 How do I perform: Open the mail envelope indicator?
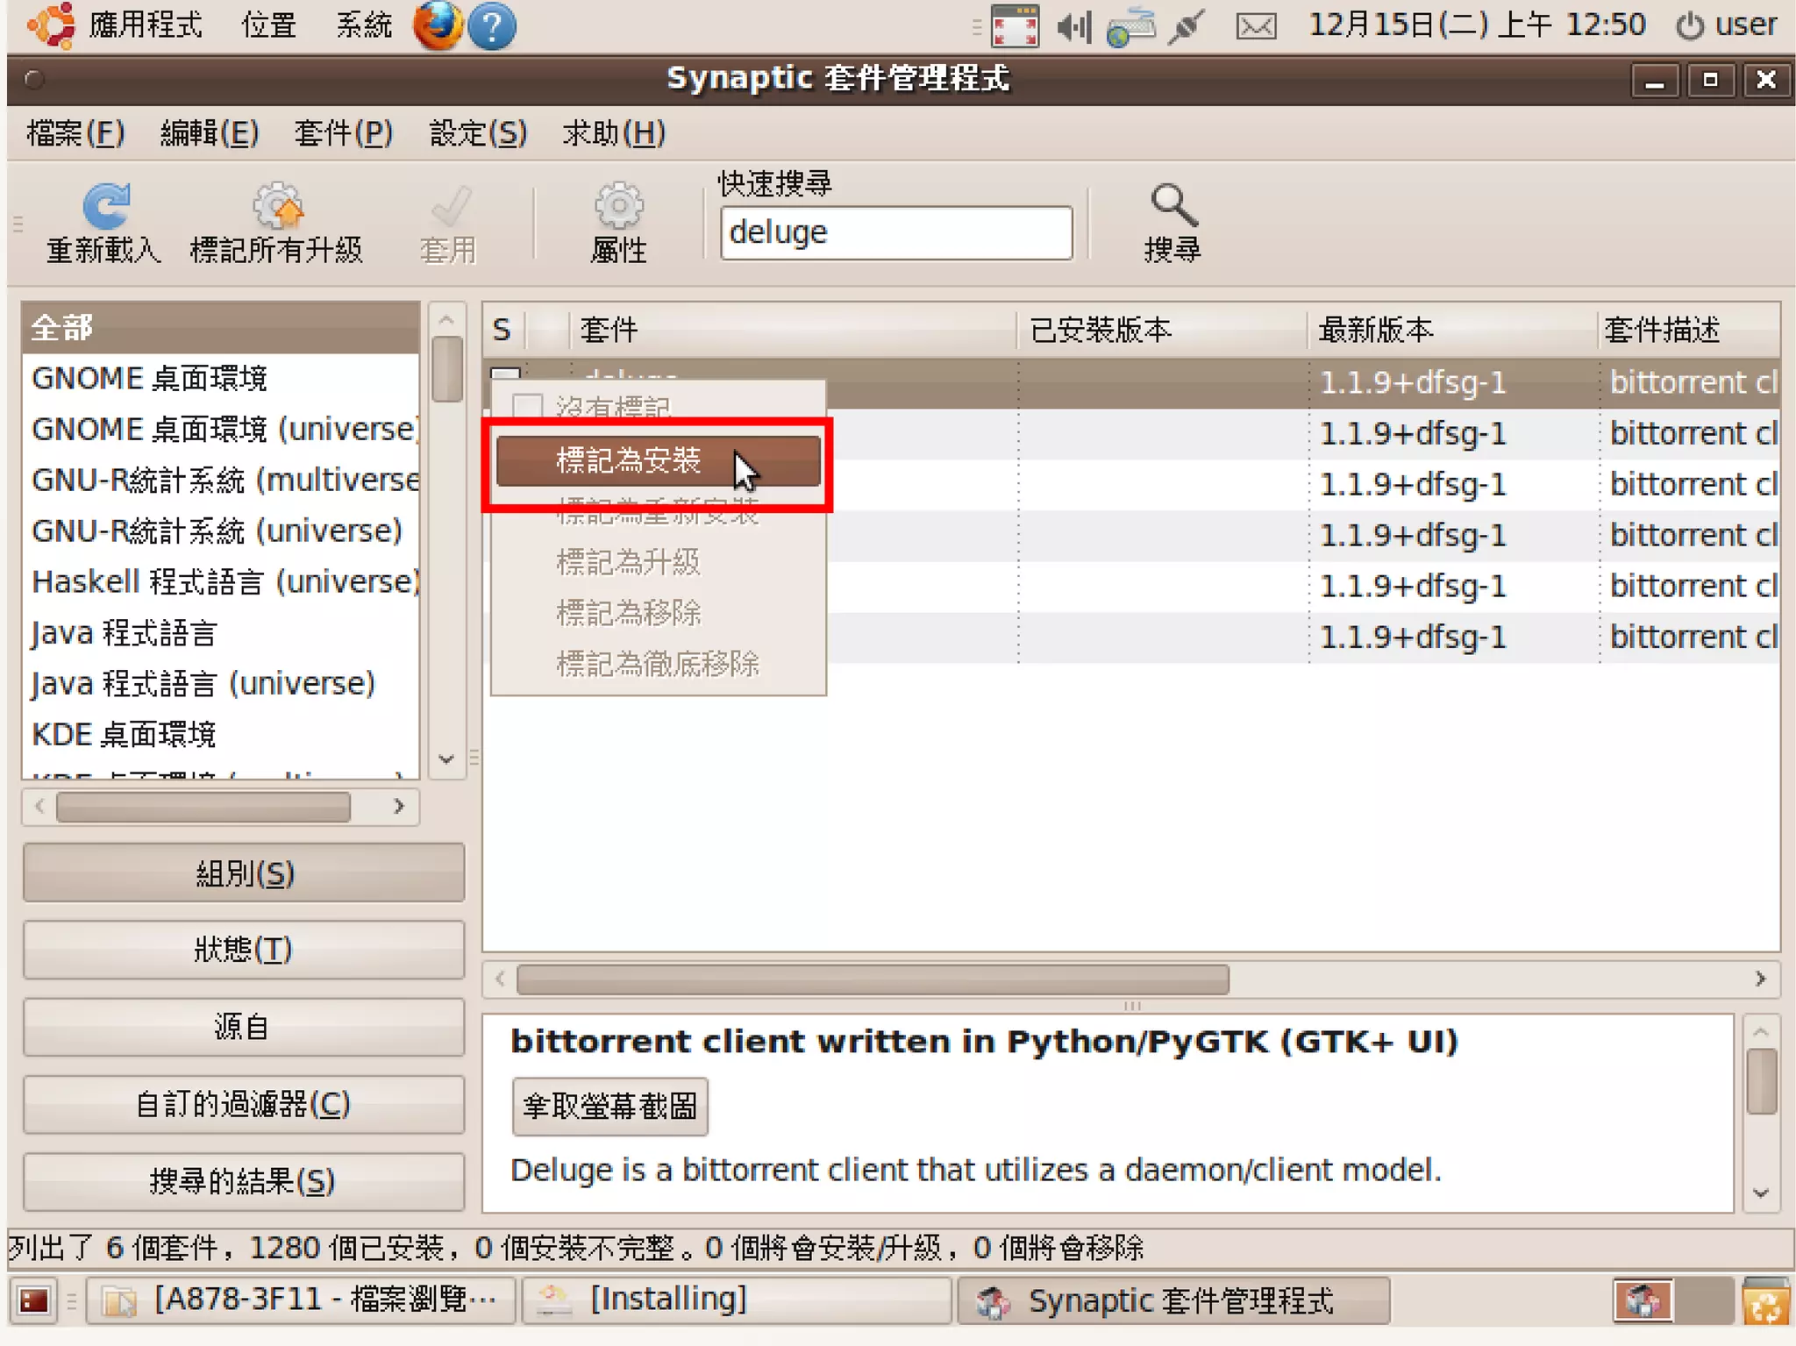(1256, 26)
